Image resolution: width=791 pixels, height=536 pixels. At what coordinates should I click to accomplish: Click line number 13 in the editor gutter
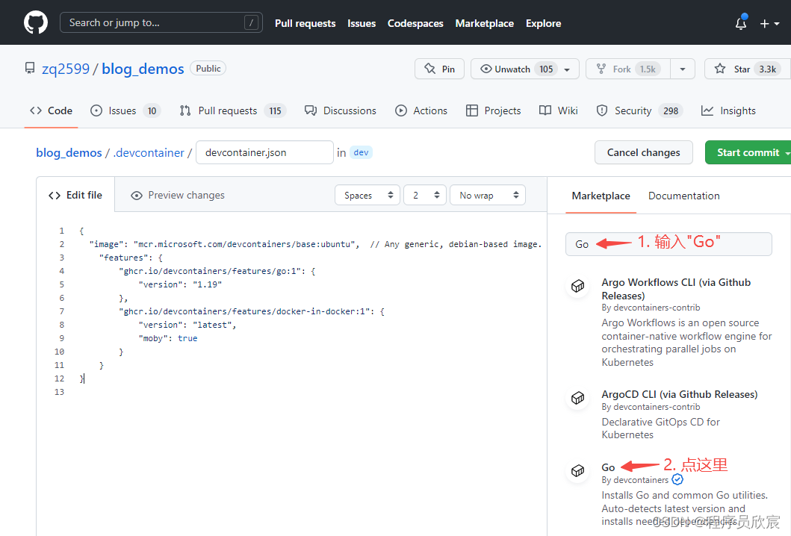60,392
